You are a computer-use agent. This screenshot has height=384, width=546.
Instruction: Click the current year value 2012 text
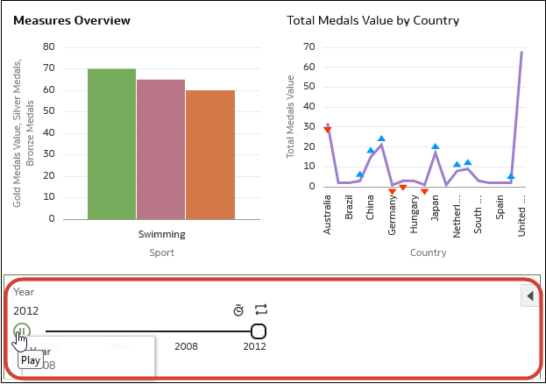pos(25,311)
